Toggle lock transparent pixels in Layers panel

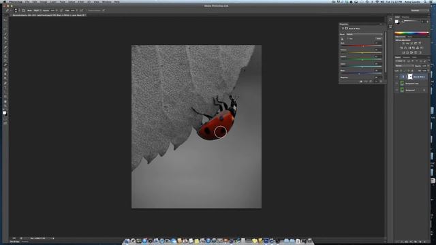pyautogui.click(x=401, y=71)
